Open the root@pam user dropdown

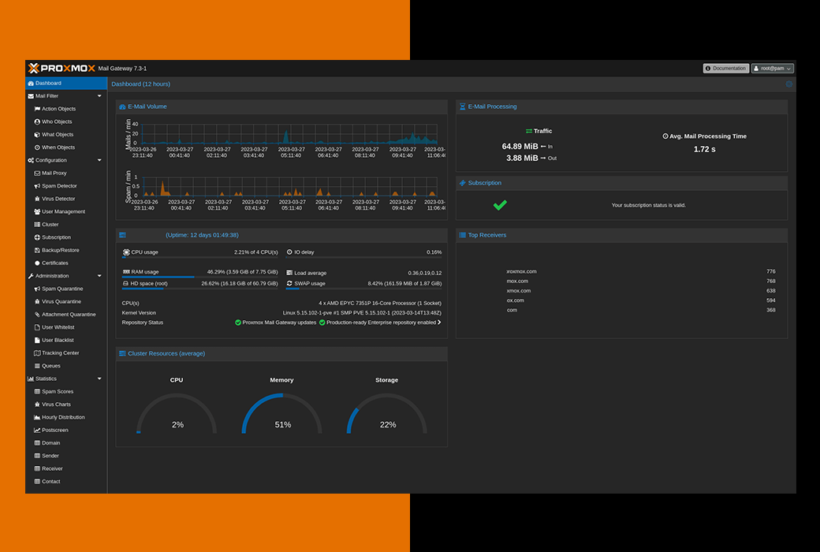(x=773, y=69)
